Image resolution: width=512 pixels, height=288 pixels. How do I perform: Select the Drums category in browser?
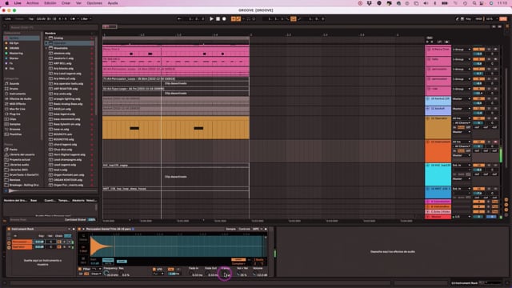(14, 89)
